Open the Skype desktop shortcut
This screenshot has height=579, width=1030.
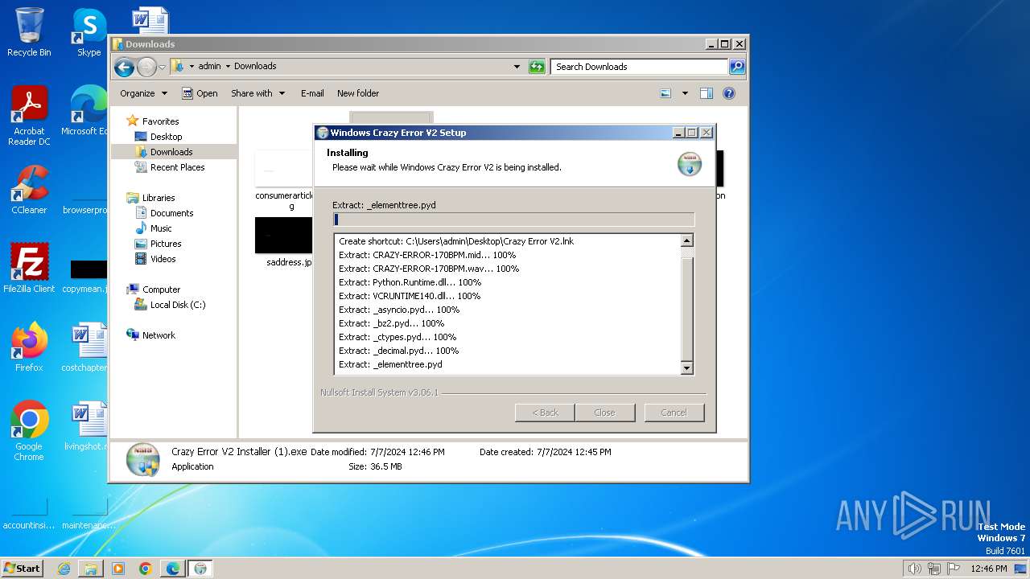tap(89, 32)
